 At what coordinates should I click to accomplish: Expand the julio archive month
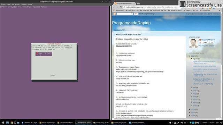[x=191, y=88]
